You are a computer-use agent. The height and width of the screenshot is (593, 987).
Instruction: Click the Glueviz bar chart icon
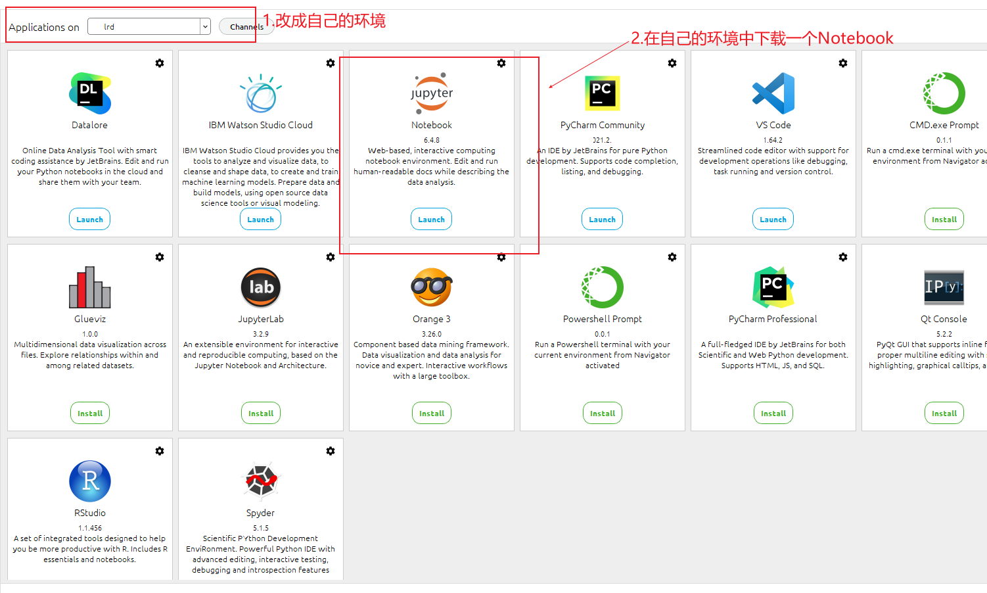pyautogui.click(x=90, y=287)
